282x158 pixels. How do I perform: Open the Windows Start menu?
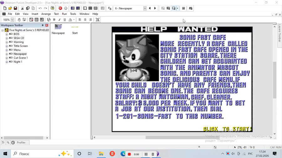(x=5, y=154)
